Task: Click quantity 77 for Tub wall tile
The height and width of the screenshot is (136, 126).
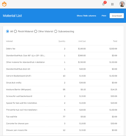Action: (x=64, y=117)
